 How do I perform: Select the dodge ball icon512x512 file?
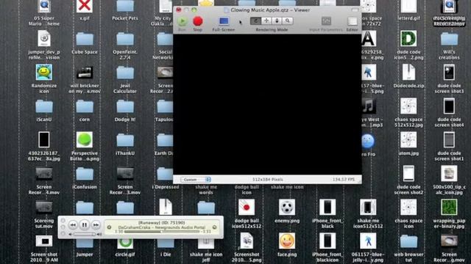click(x=247, y=207)
